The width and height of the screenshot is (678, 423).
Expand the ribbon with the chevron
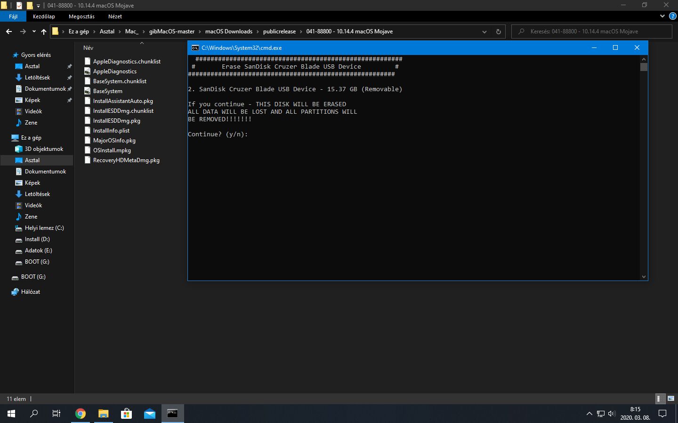[662, 16]
